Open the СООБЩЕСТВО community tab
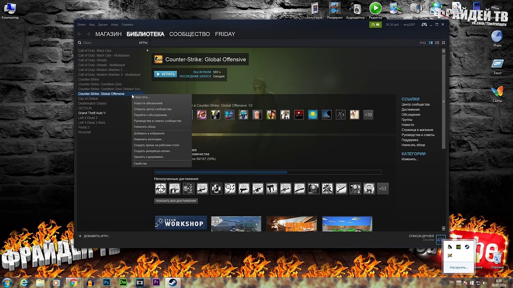The image size is (513, 288). (190, 34)
